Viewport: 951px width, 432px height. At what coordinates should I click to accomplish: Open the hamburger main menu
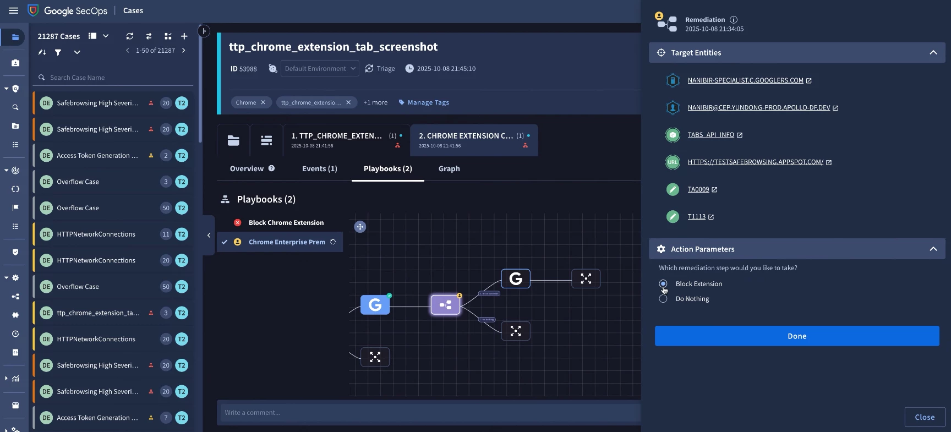[14, 10]
